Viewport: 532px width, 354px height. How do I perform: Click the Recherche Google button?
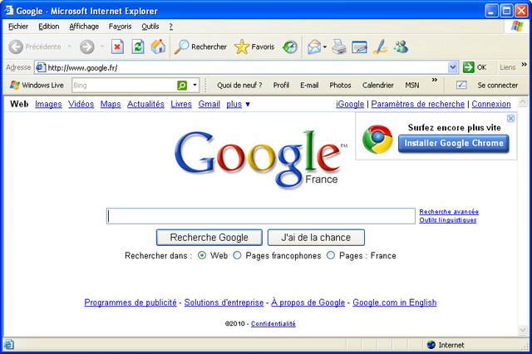pyautogui.click(x=209, y=238)
